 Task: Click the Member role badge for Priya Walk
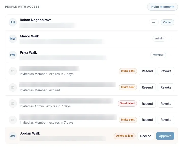pos(158,55)
